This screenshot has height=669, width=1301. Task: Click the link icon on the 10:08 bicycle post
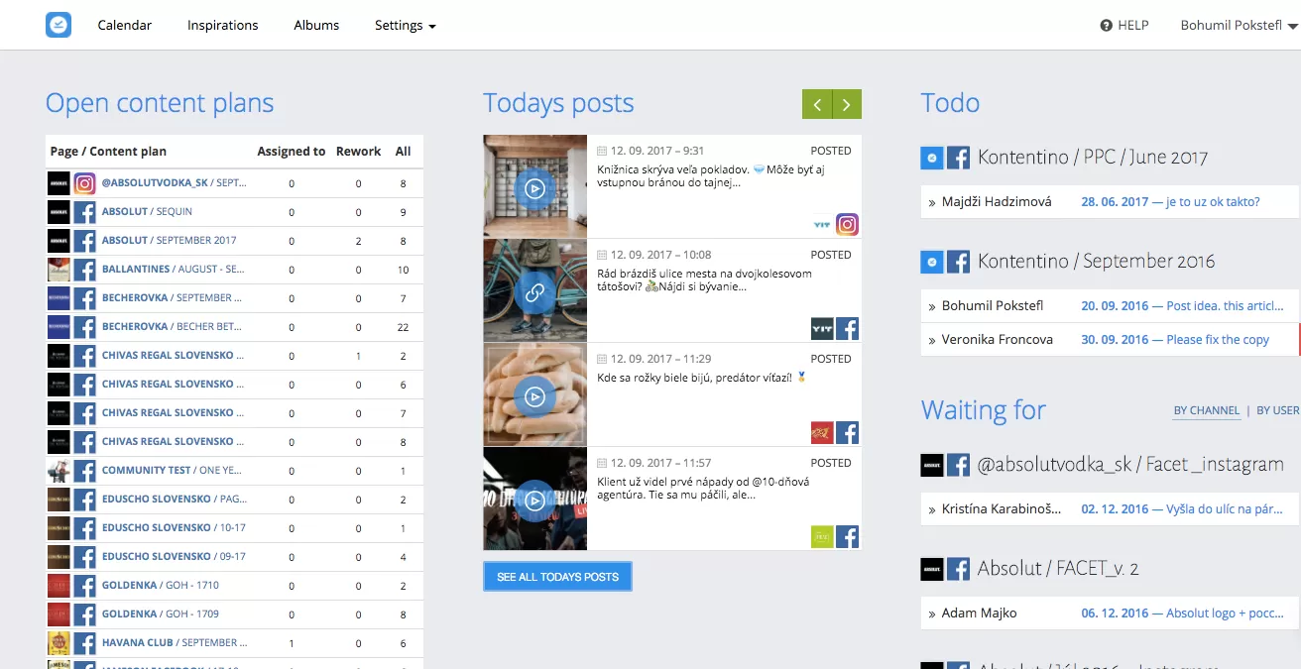click(534, 292)
